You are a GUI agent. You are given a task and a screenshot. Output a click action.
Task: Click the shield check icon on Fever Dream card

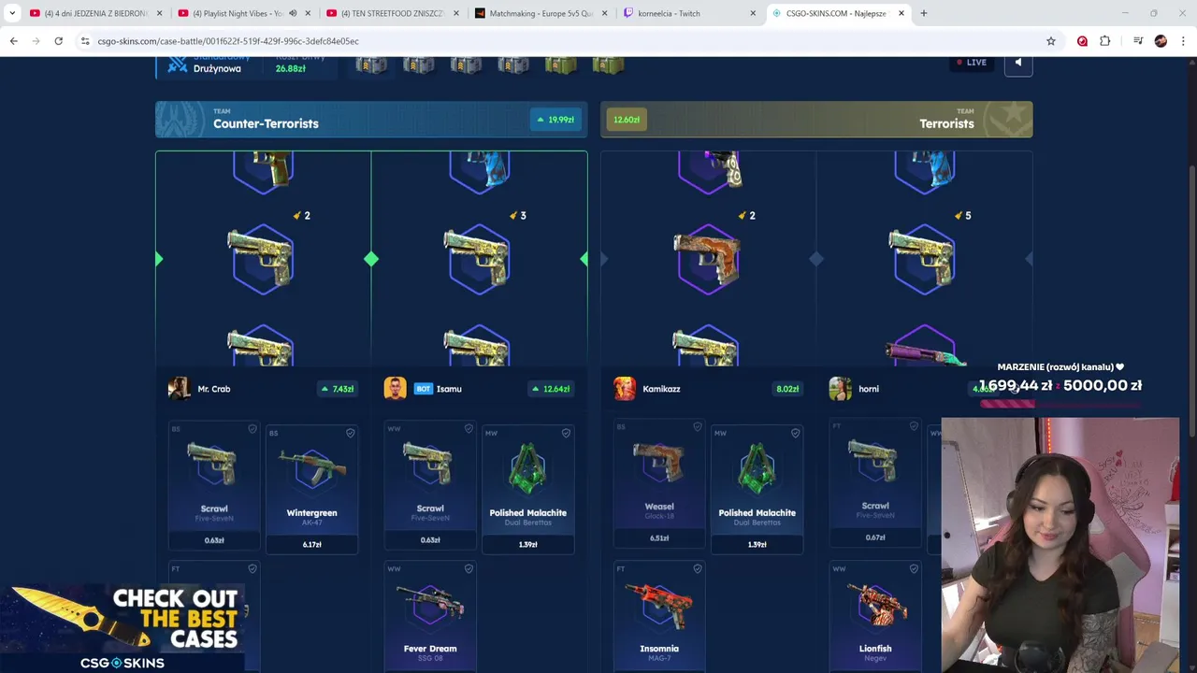point(469,568)
